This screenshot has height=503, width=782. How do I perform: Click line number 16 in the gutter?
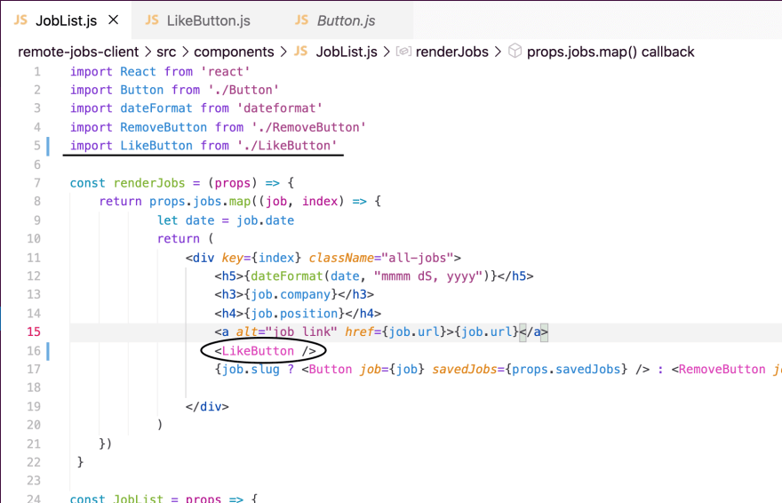34,351
